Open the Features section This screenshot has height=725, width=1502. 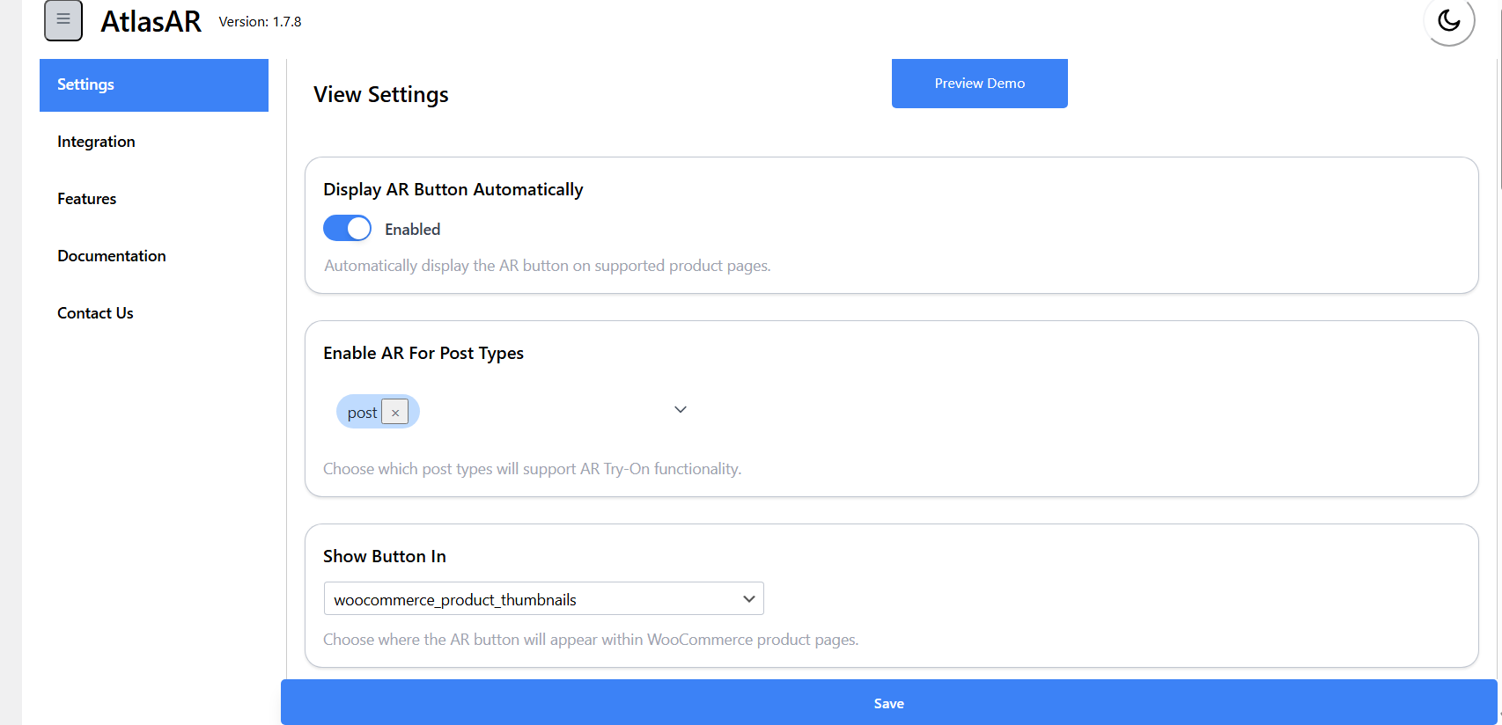pyautogui.click(x=86, y=199)
